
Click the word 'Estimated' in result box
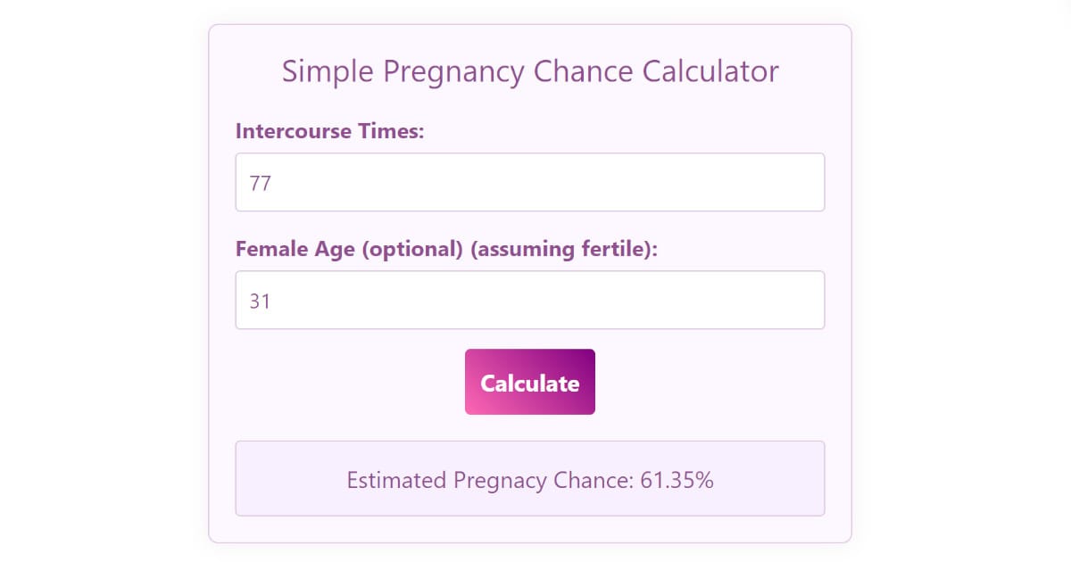pyautogui.click(x=396, y=480)
